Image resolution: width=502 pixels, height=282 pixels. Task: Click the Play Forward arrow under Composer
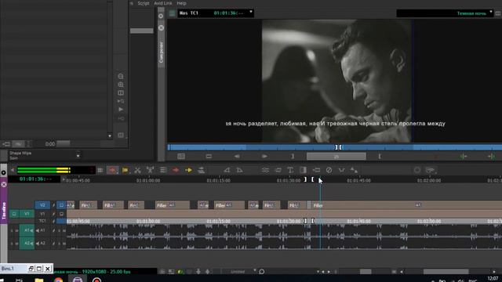264,157
